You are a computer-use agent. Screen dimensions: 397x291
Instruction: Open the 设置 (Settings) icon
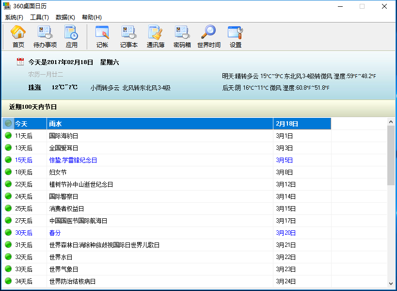pos(235,37)
